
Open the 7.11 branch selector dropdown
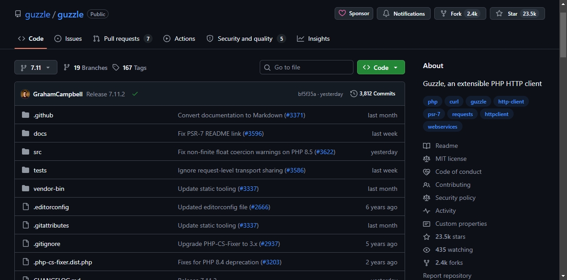(x=36, y=68)
